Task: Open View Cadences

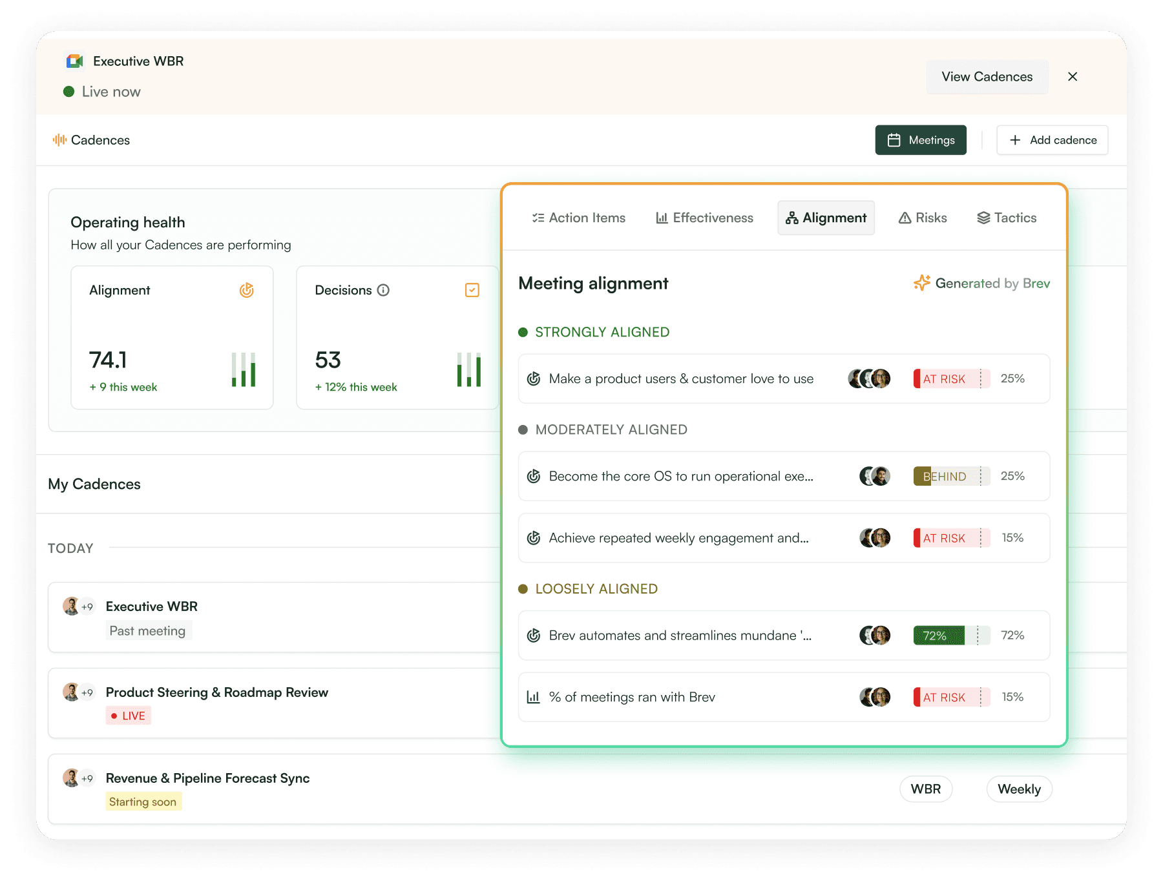Action: point(987,77)
